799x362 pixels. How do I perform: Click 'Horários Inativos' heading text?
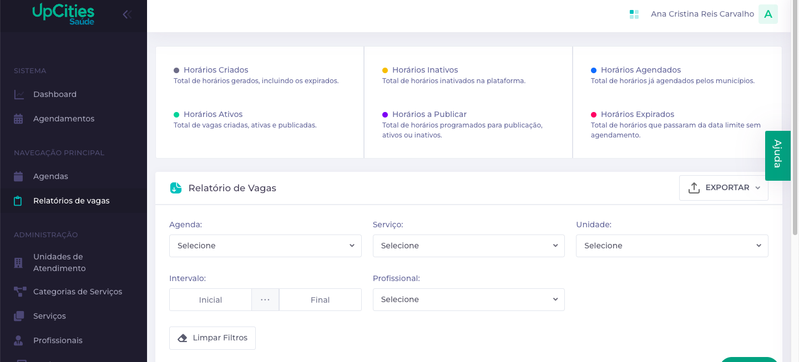point(425,70)
